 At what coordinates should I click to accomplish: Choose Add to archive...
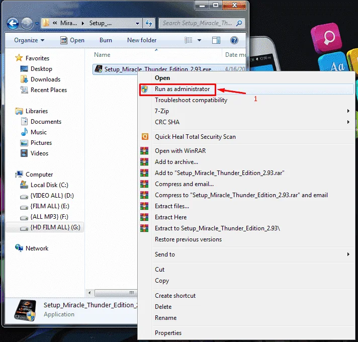click(246, 162)
